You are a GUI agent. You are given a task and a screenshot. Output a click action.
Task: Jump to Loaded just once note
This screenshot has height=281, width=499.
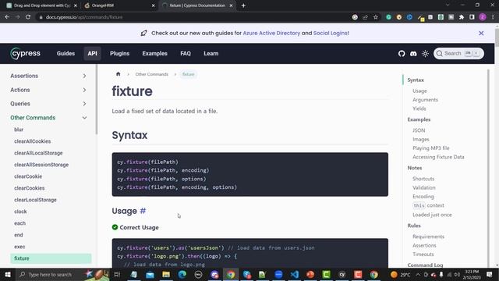tap(432, 215)
